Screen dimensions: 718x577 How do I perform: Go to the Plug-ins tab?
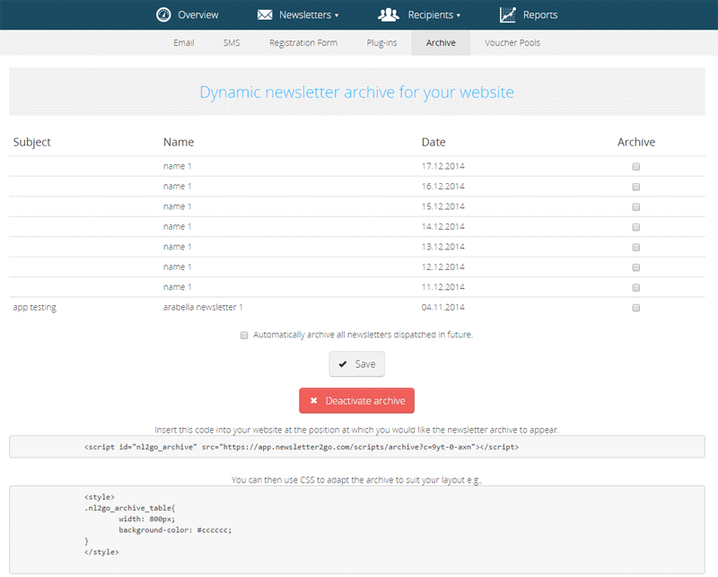click(x=381, y=42)
